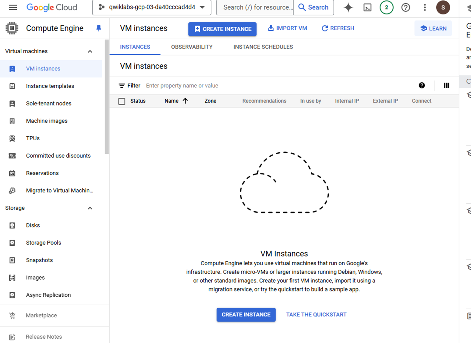Switch to the Instances tab
471x343 pixels.
coord(135,47)
